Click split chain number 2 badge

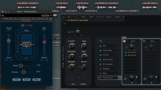(144, 41)
